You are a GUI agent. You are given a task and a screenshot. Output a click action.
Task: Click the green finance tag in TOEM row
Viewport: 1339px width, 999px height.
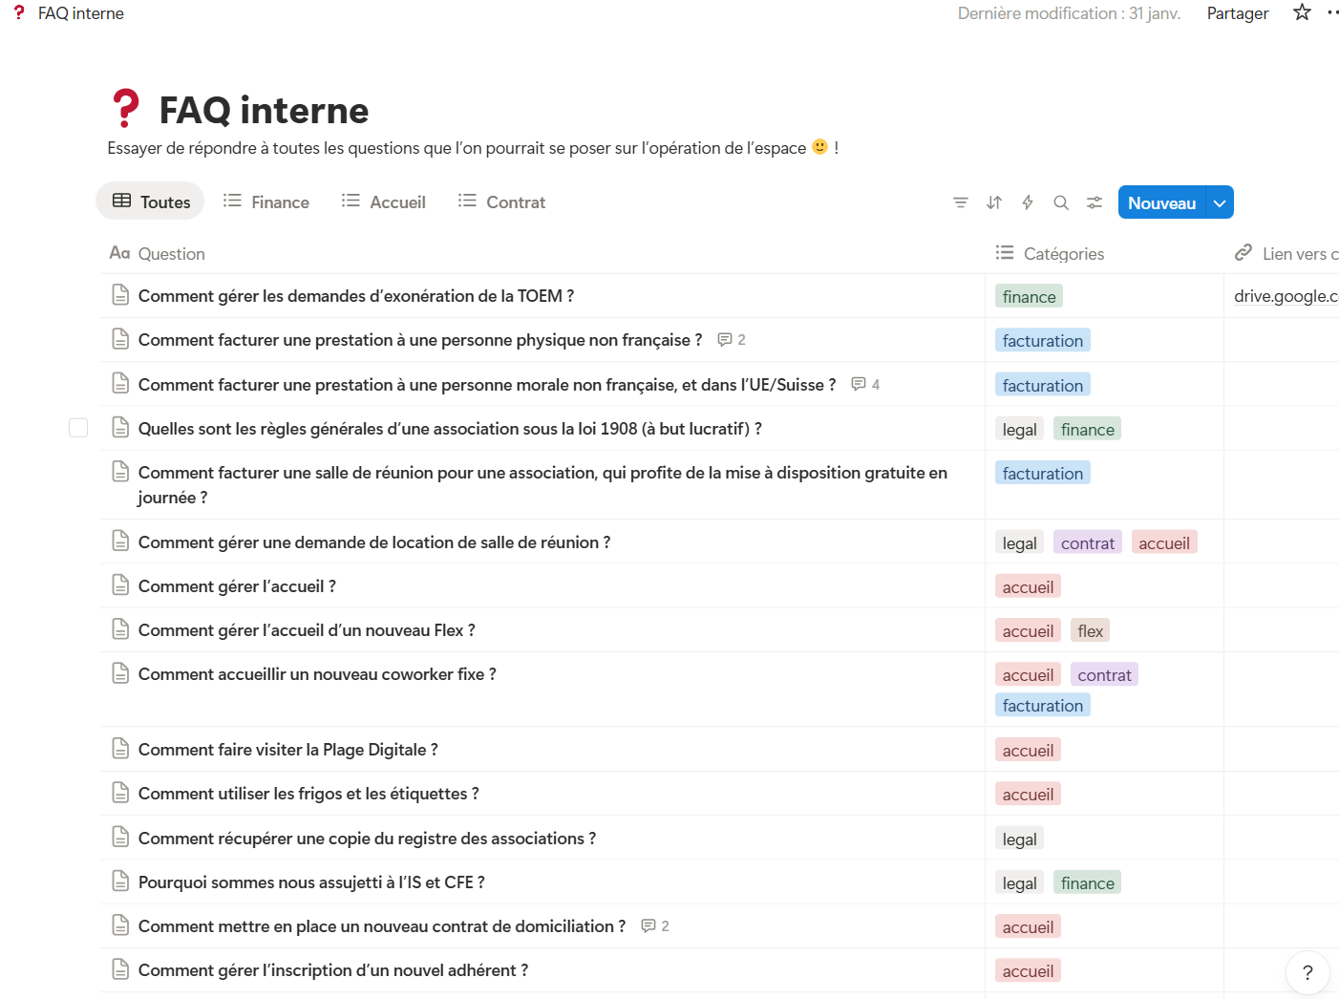(1029, 297)
